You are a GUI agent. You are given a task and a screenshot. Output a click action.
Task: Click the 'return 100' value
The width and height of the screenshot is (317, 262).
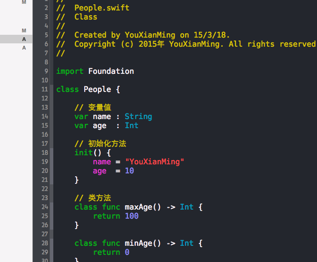pos(132,216)
